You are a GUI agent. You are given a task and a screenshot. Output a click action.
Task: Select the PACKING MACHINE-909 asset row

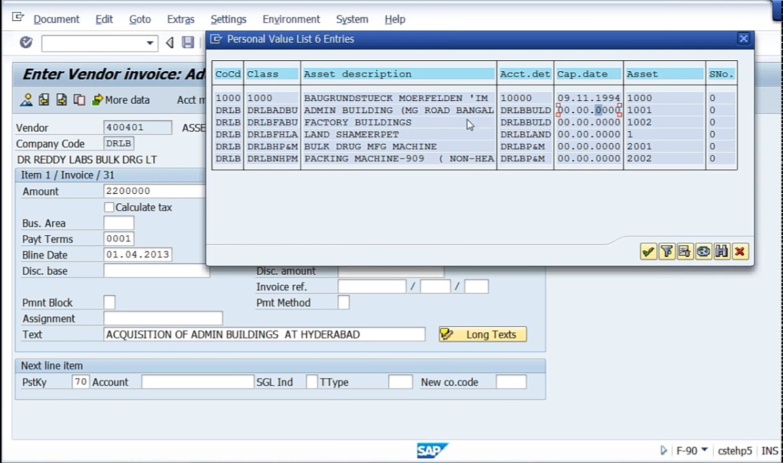tap(475, 159)
